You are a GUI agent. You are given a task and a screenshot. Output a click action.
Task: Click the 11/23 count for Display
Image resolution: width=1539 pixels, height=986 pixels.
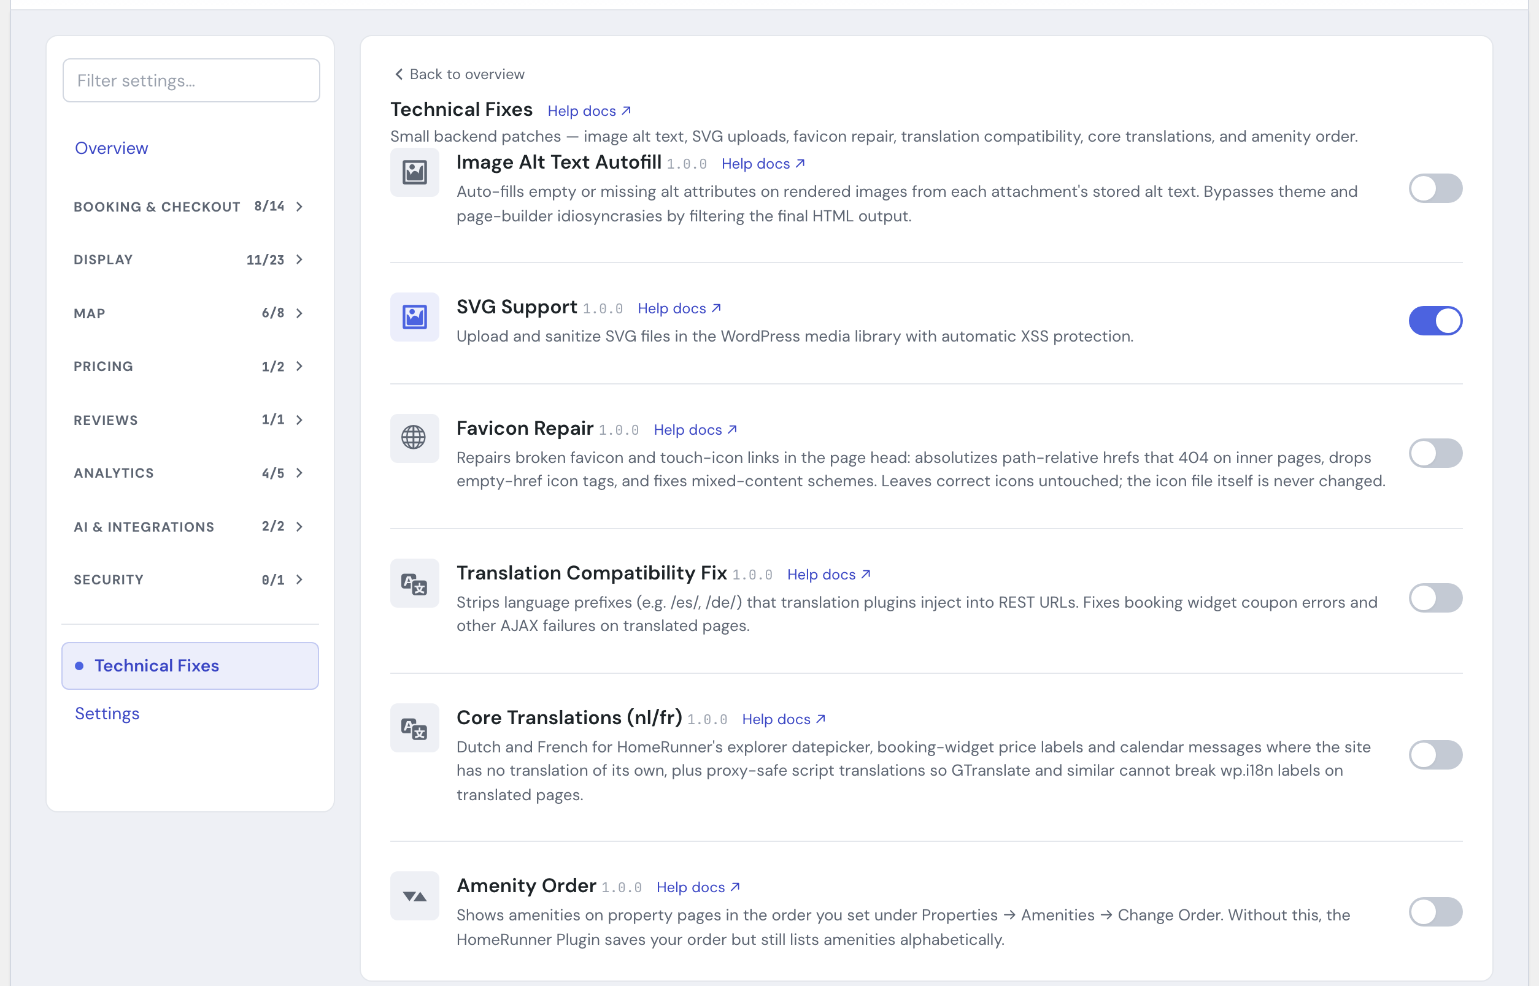[265, 259]
